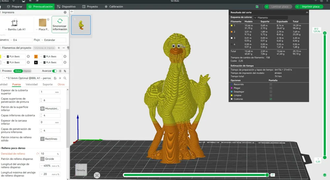The height and width of the screenshot is (180, 330).
Task: Add a filament with the plus icon
Action: (x=59, y=48)
